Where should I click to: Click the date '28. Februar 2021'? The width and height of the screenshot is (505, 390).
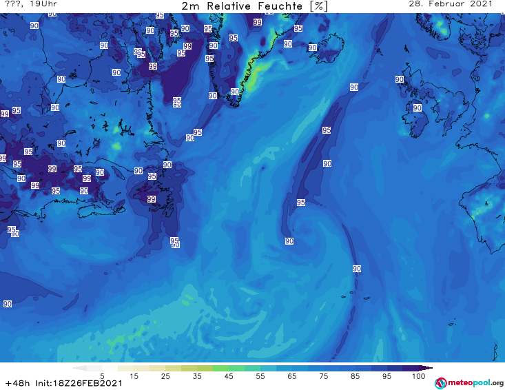point(451,4)
